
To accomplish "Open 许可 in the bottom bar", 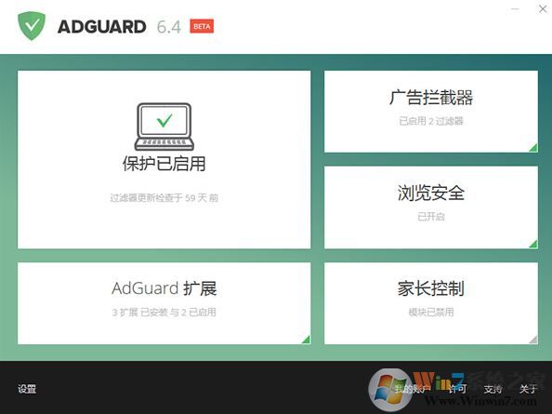I will pos(457,389).
